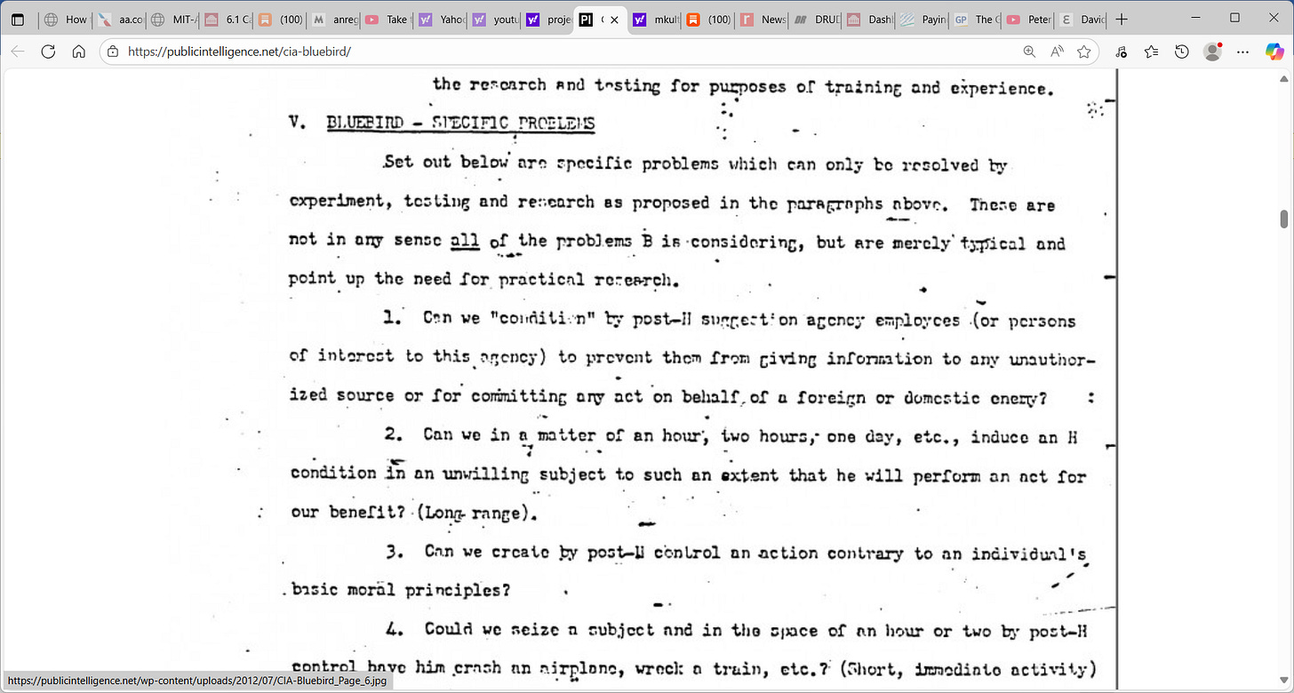
Task: Click the text "basic moral principles?"
Action: click(403, 590)
